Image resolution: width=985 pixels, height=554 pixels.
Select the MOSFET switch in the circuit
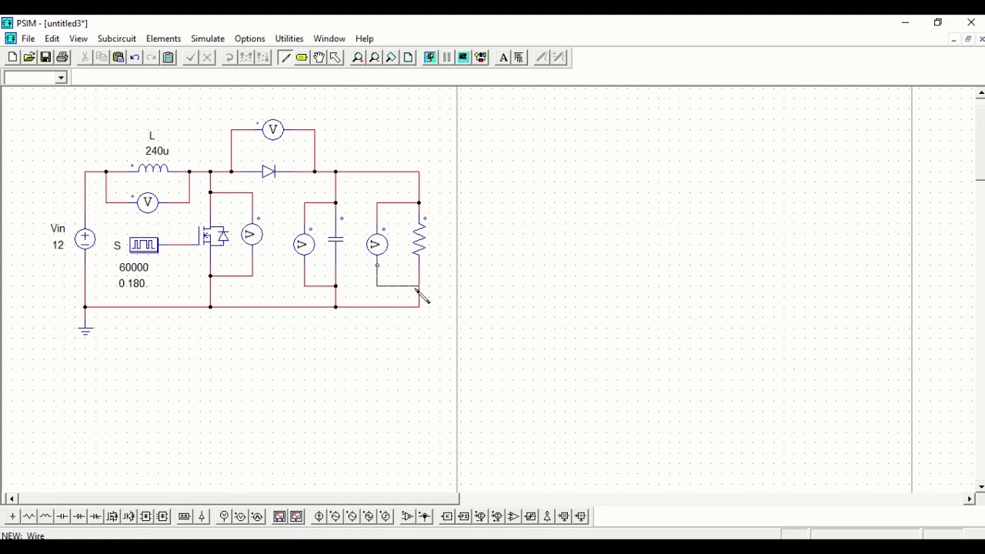pos(214,235)
